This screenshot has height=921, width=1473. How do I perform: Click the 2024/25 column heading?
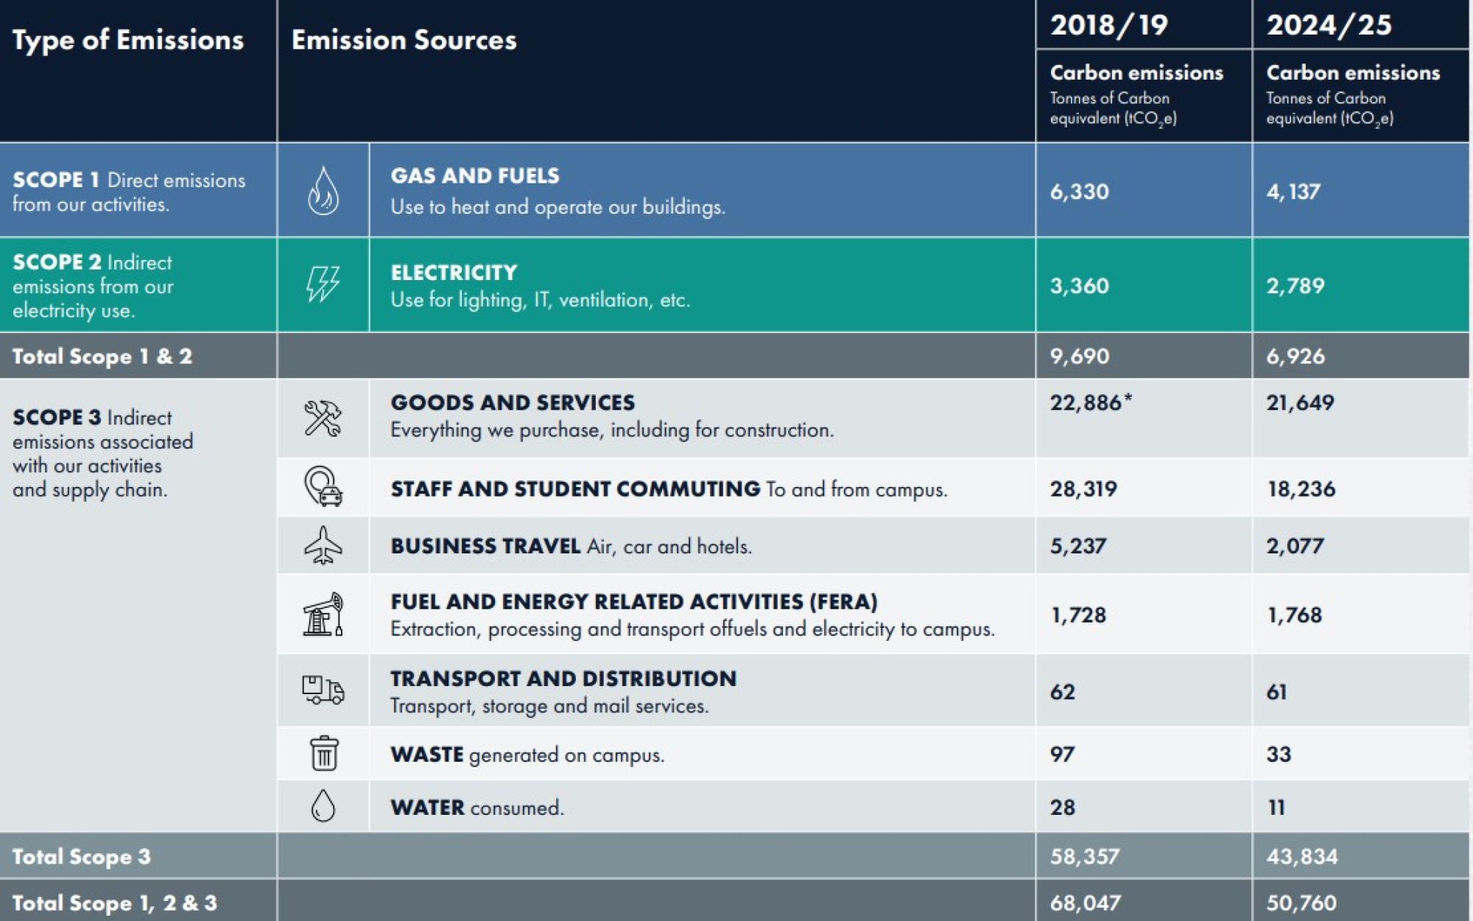[x=1329, y=25]
